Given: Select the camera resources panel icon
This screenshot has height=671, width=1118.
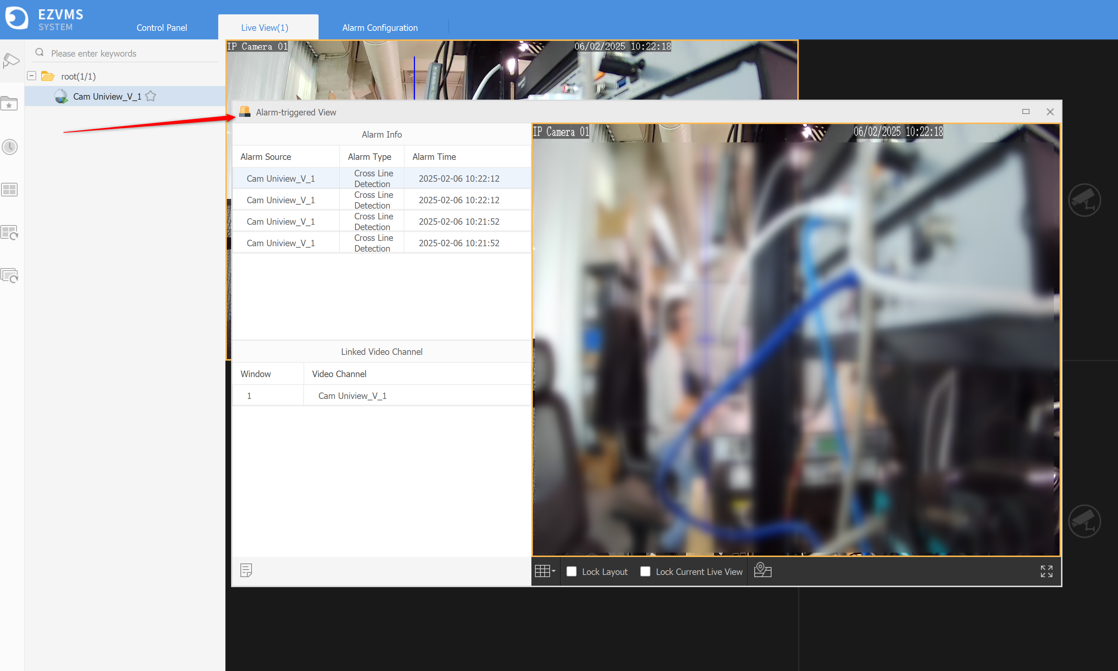Looking at the screenshot, I should [11, 60].
